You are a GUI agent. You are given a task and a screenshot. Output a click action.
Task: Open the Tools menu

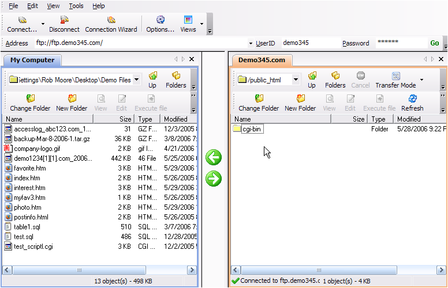point(76,6)
